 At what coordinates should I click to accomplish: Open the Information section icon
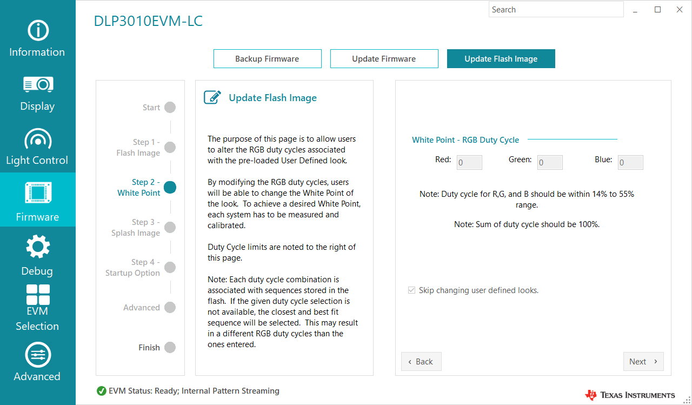click(x=37, y=31)
